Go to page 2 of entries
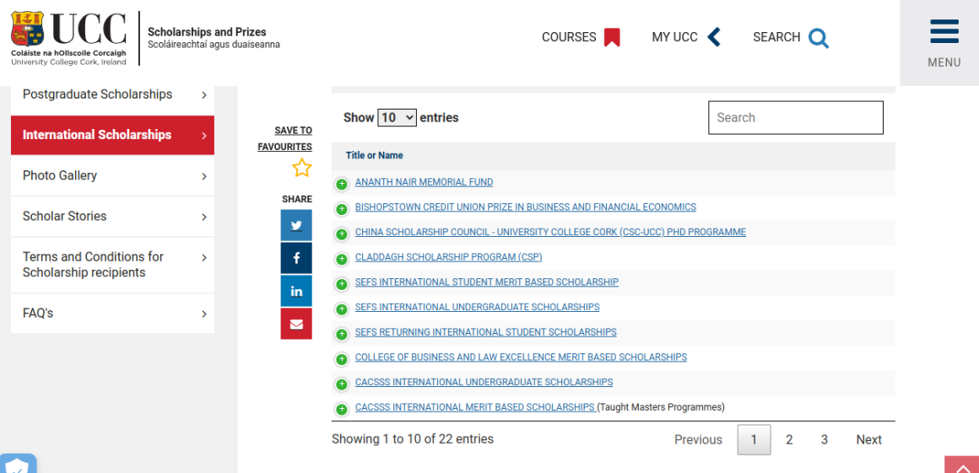Screen dimensions: 979x473 [789, 439]
